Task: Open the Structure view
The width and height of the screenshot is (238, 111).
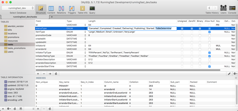Action: pyautogui.click(x=41, y=10)
